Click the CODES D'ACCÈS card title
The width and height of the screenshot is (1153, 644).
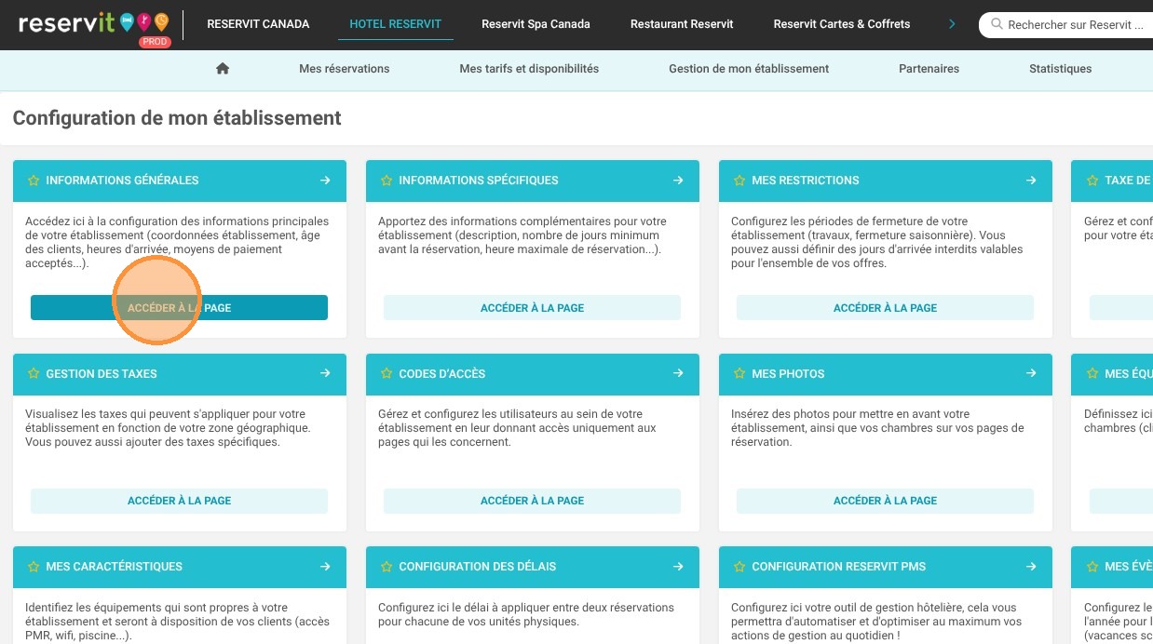click(x=442, y=373)
